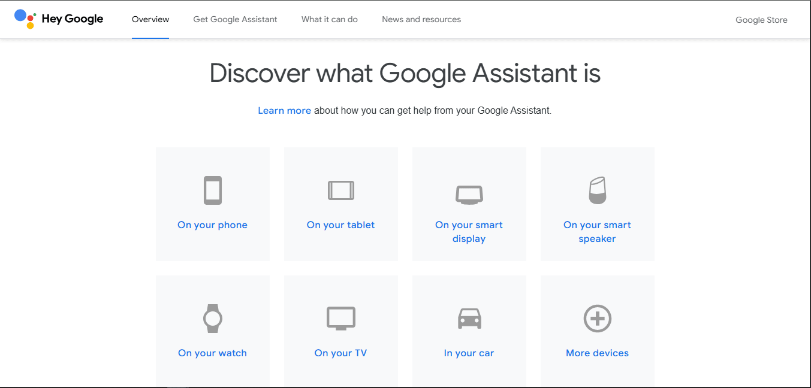Click the More devices card
The image size is (811, 388).
point(597,353)
